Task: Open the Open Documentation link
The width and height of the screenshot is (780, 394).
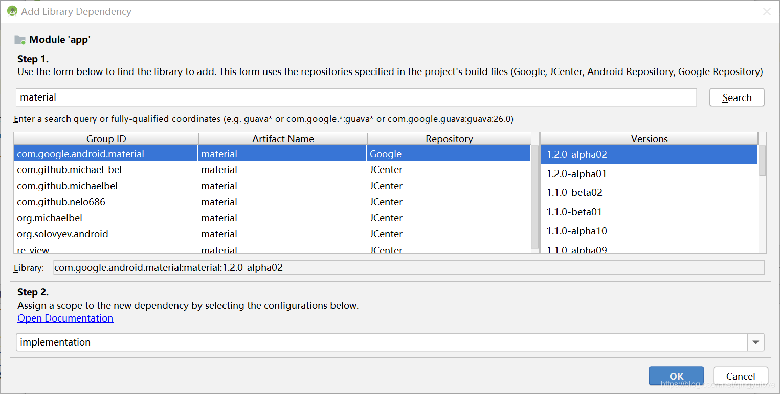Action: (x=65, y=318)
